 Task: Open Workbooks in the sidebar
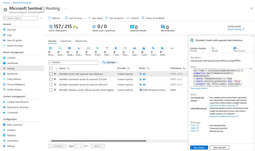[13, 63]
